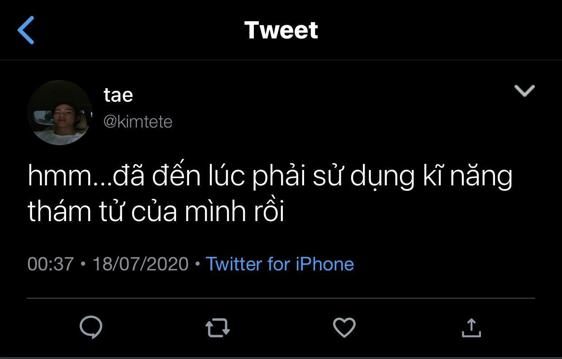Go back using the blue arrow
This screenshot has width=562, height=359.
click(26, 30)
